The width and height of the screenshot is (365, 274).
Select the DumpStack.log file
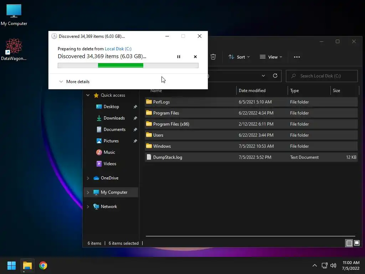click(251, 157)
